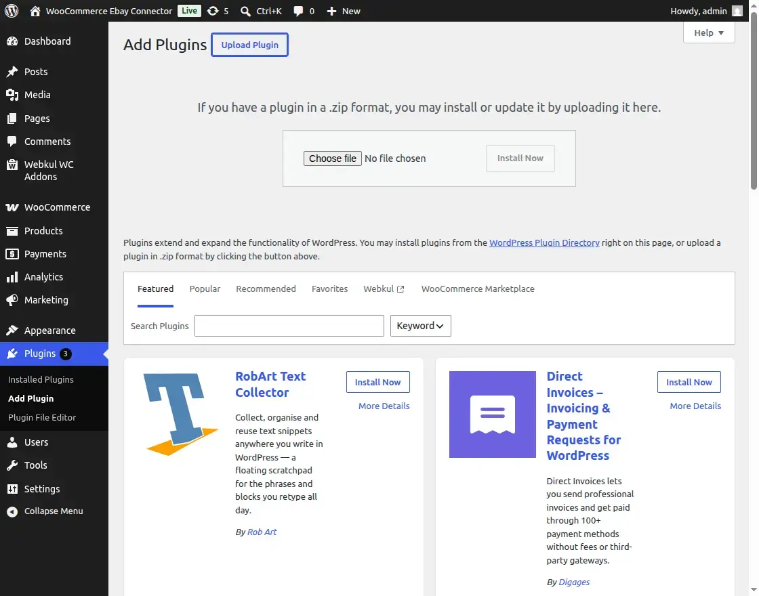
Task: Click the Direct Invoices plugin thumbnail
Action: click(492, 414)
